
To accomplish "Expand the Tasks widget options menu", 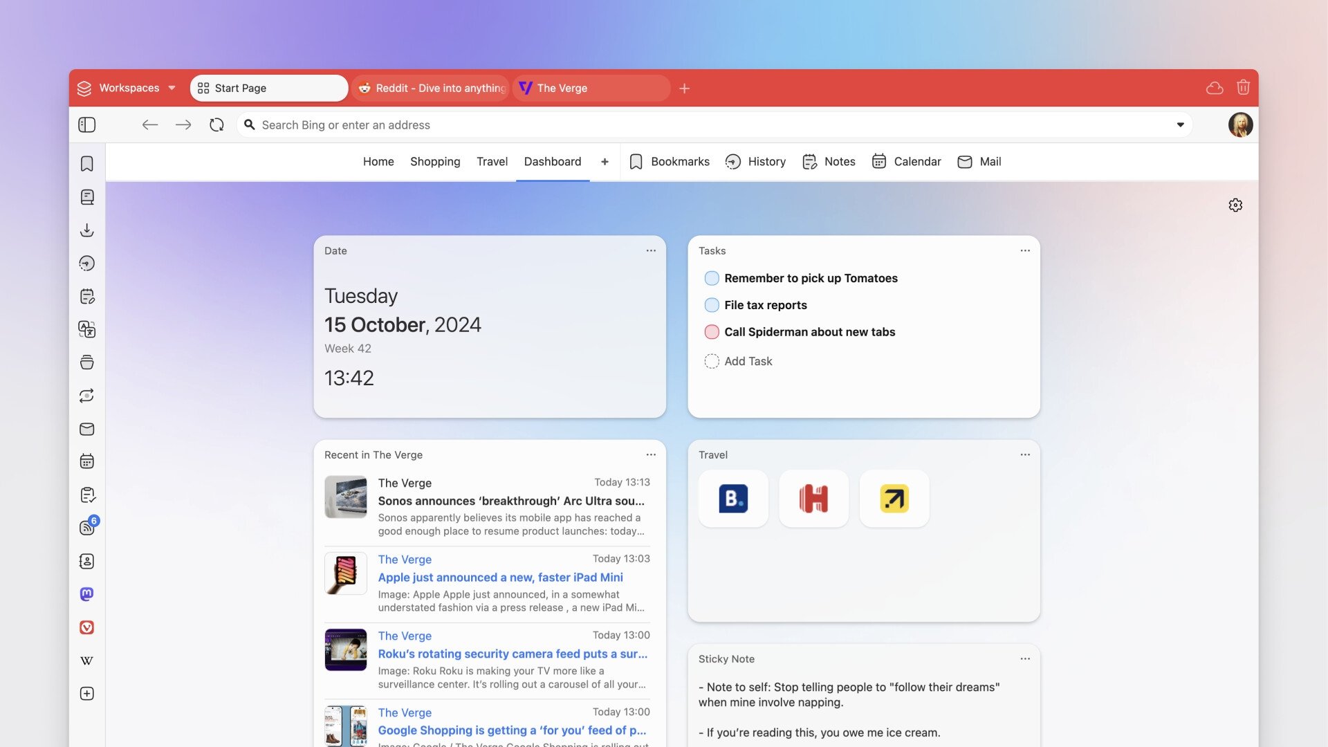I will point(1025,251).
